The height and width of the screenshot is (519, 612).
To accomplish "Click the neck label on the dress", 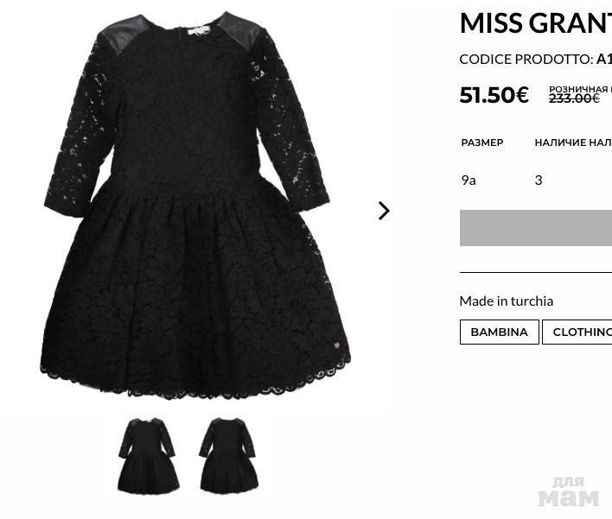I will click(198, 31).
